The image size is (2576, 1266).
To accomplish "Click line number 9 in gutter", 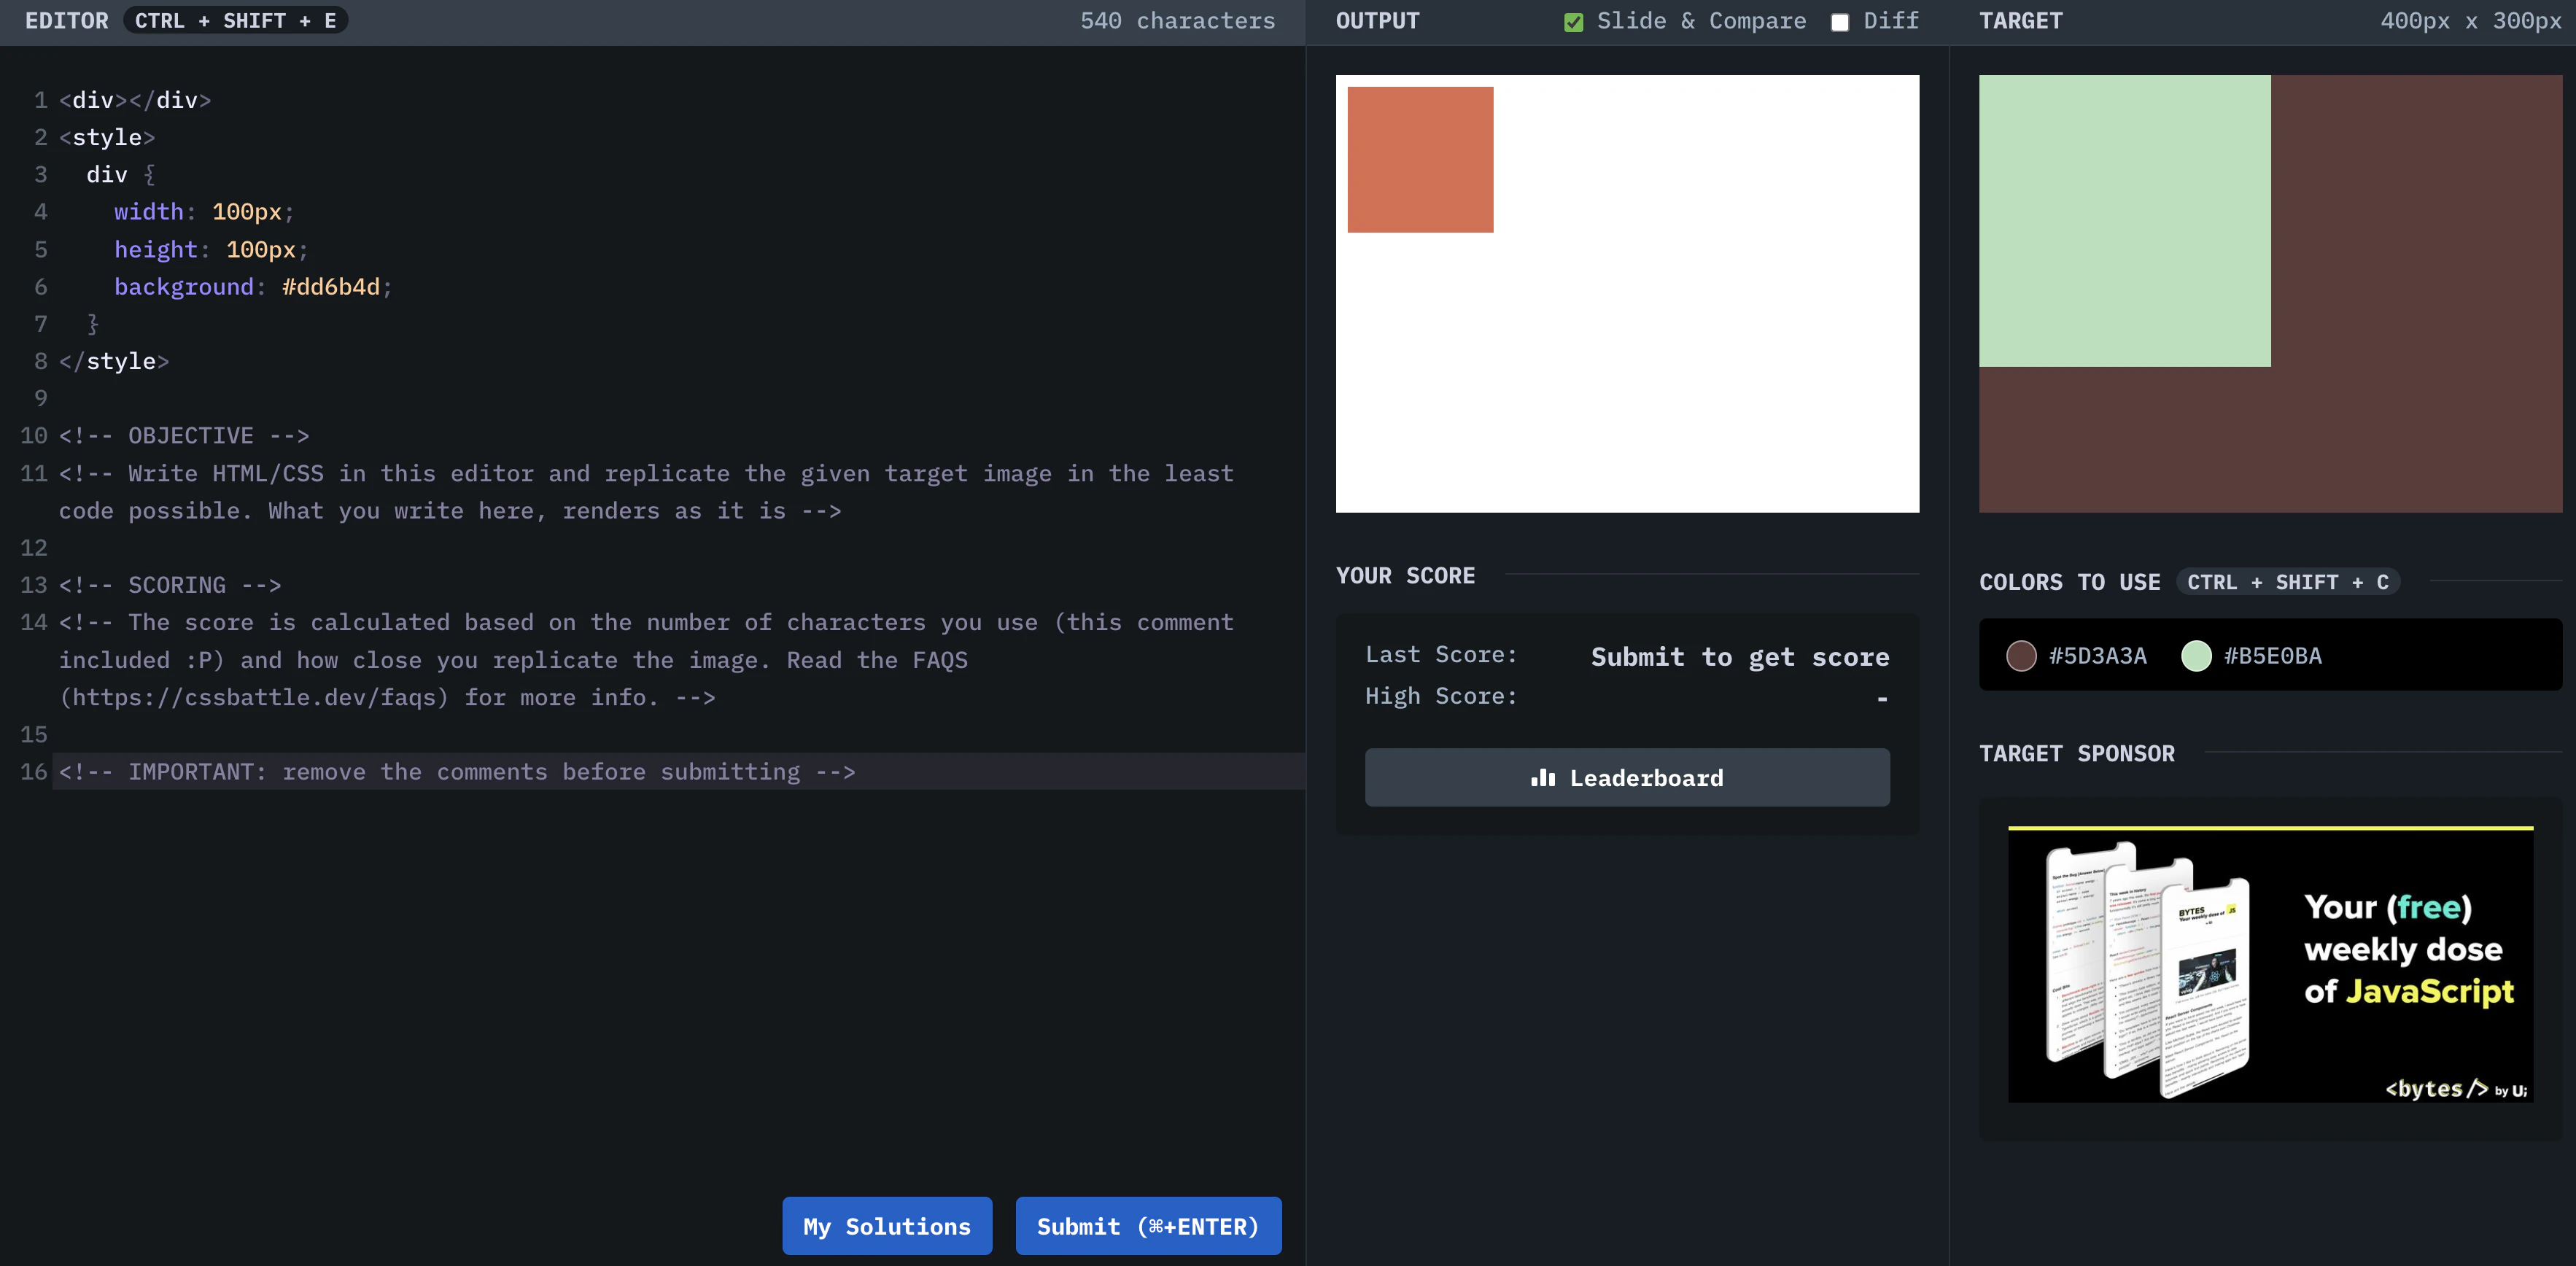I will [40, 398].
